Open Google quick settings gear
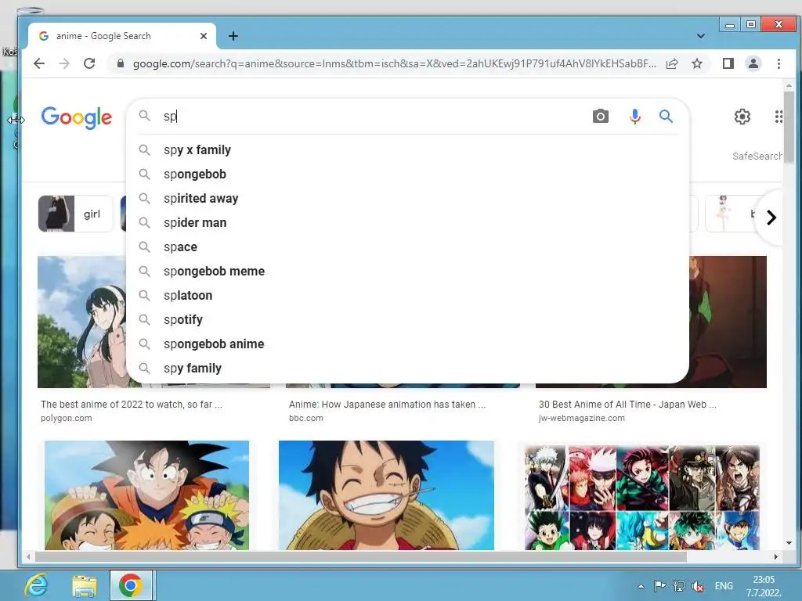 tap(742, 117)
